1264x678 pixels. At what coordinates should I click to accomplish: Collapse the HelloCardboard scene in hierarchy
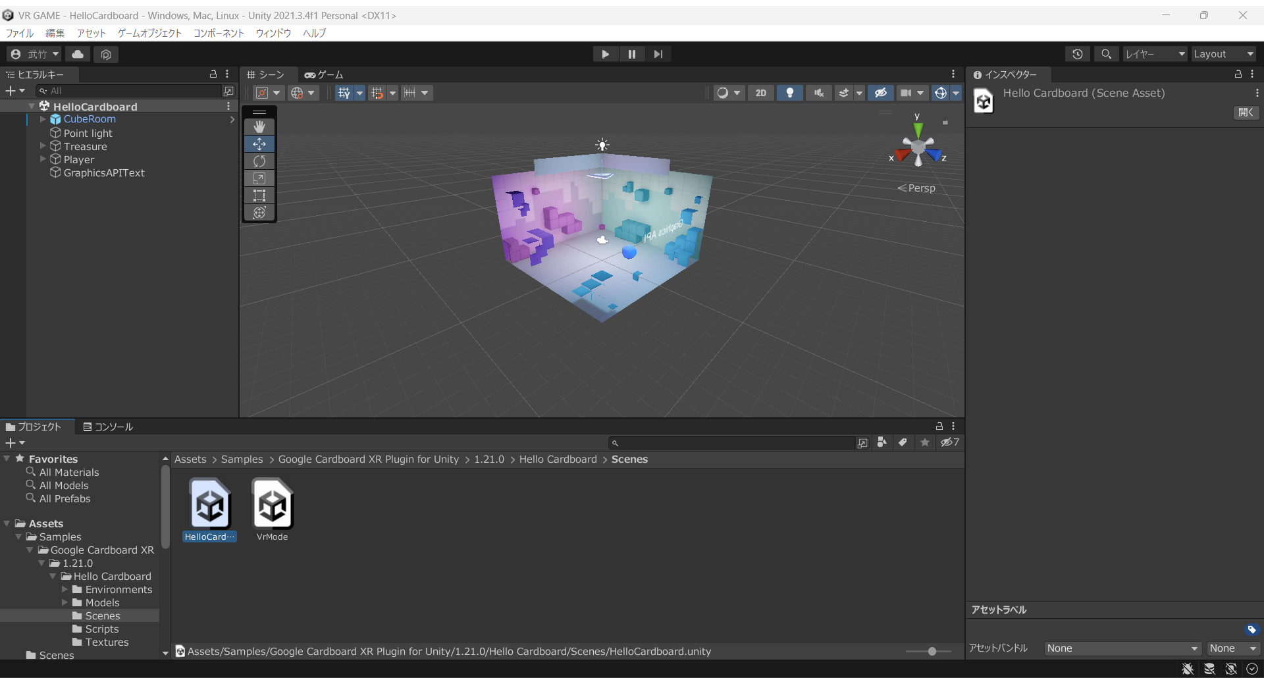tap(32, 106)
